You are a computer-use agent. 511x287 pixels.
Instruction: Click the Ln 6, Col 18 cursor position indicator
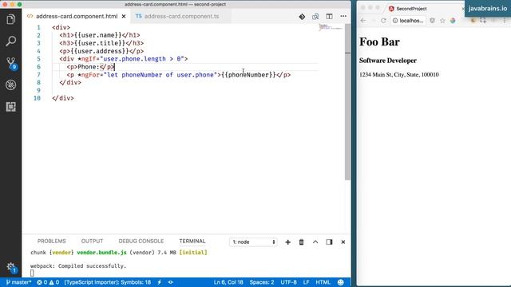coord(228,282)
